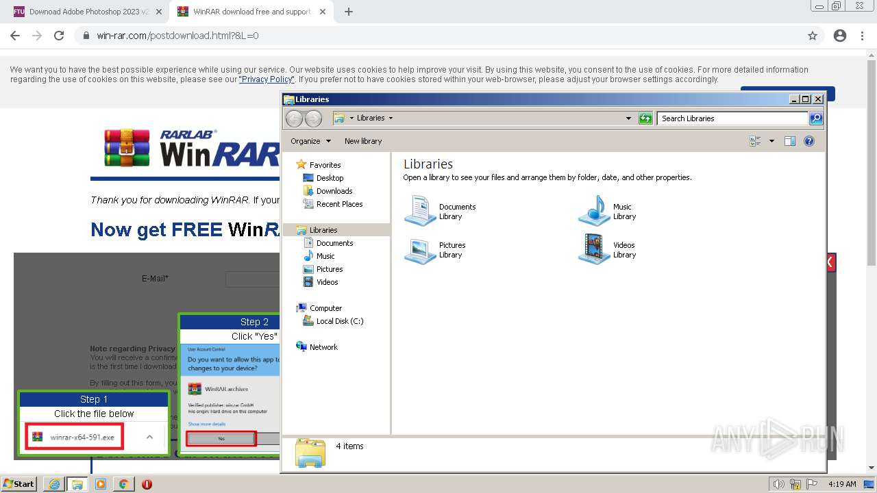
Task: Reload the WinRAR page in Chrome
Action: click(59, 36)
